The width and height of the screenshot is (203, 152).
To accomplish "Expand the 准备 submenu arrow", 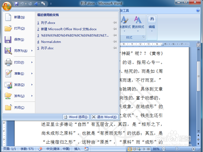I will (32, 74).
